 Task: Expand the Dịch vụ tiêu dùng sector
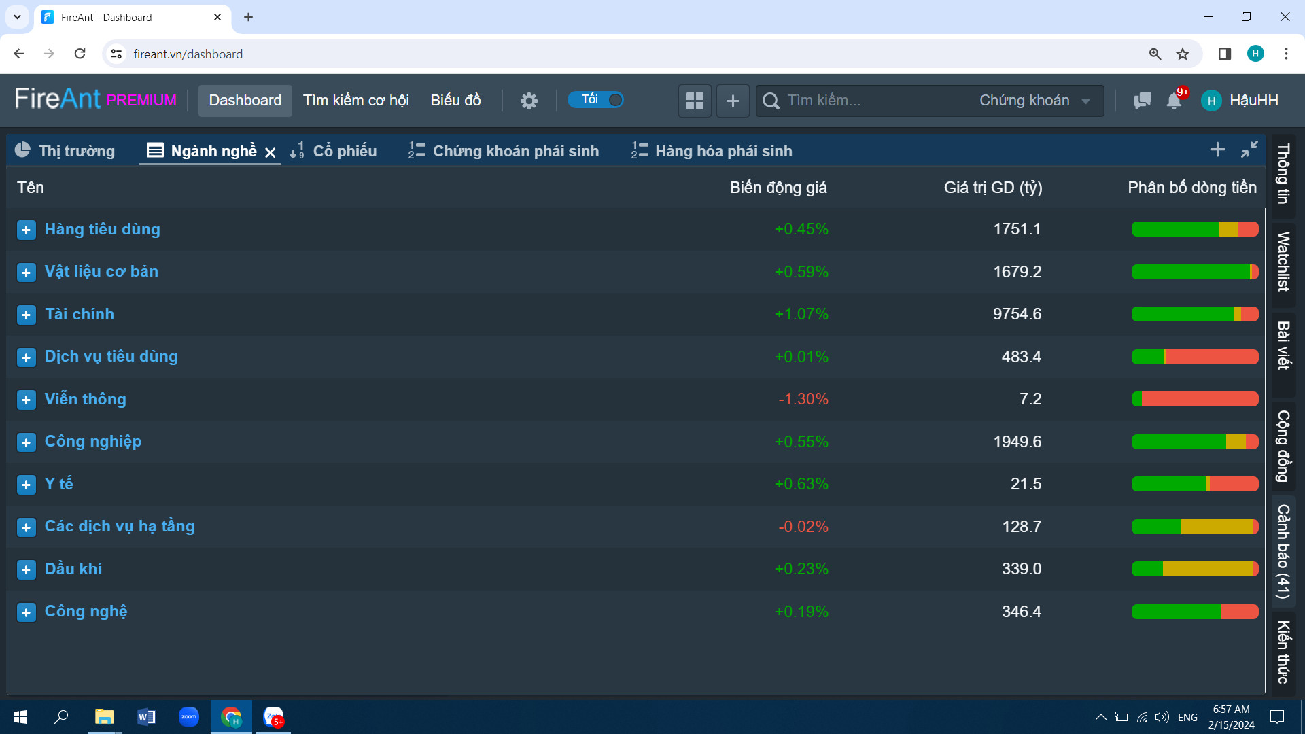pyautogui.click(x=26, y=357)
